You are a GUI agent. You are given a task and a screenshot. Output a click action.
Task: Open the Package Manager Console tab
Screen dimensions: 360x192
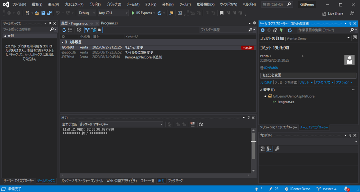[82, 181]
